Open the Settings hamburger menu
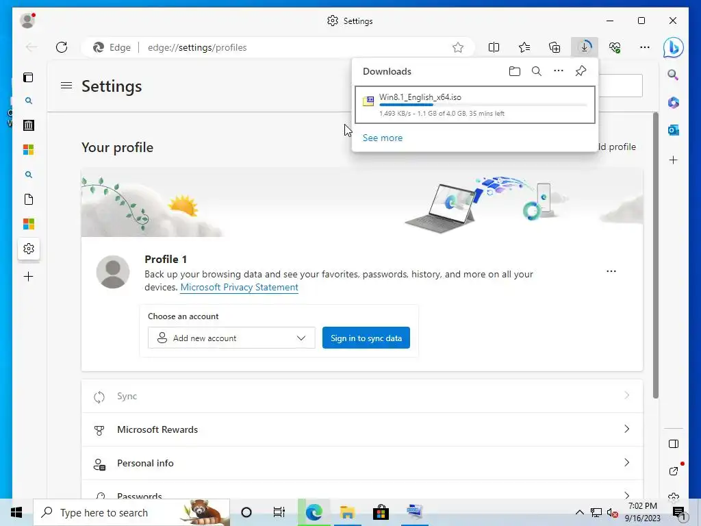 (66, 85)
